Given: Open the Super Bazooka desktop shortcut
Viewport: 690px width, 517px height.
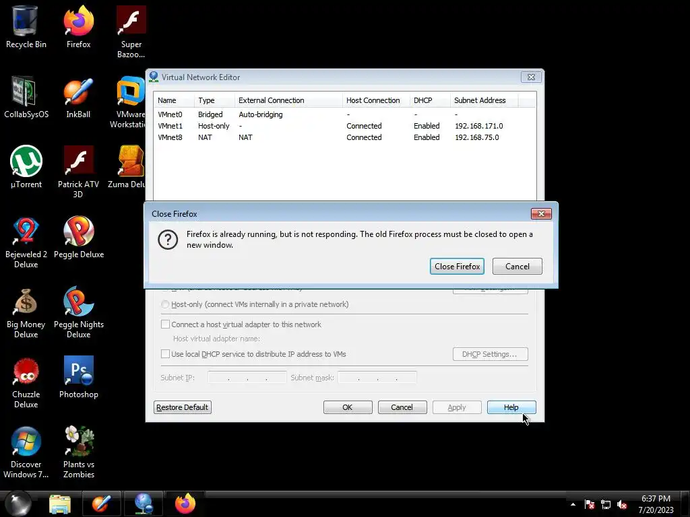Looking at the screenshot, I should click(x=131, y=32).
